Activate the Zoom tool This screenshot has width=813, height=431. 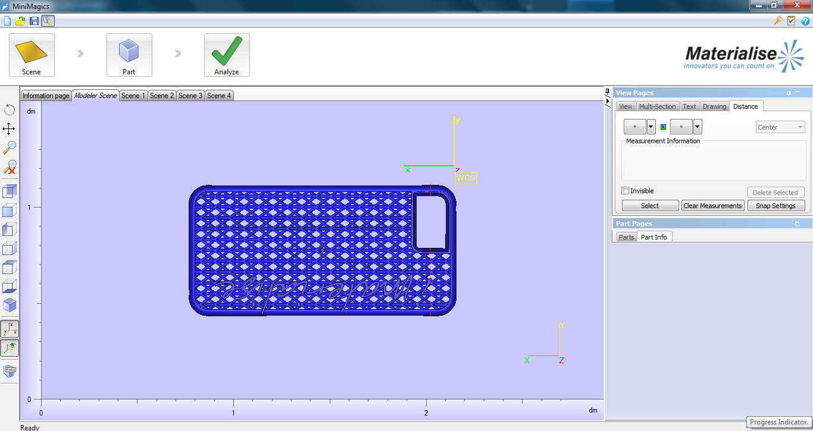pos(10,148)
